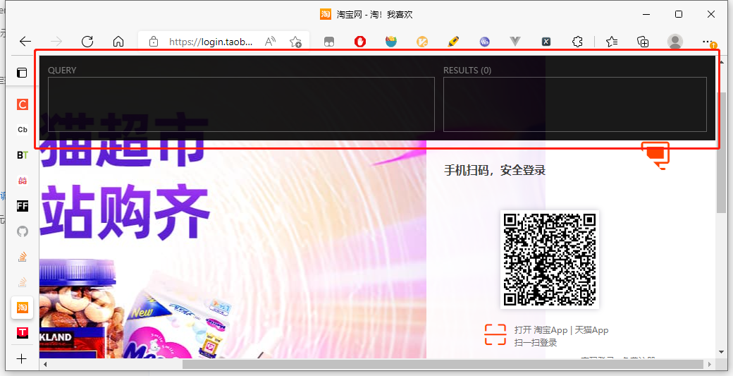Viewport: 733px width, 376px height.
Task: Go back to the previous page
Action: (x=25, y=42)
